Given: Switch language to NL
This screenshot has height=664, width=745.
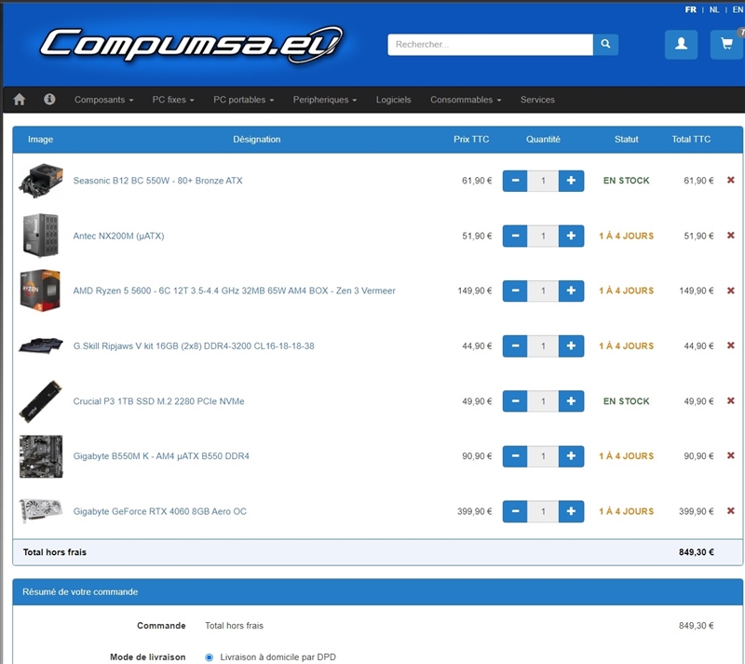Looking at the screenshot, I should tap(714, 9).
